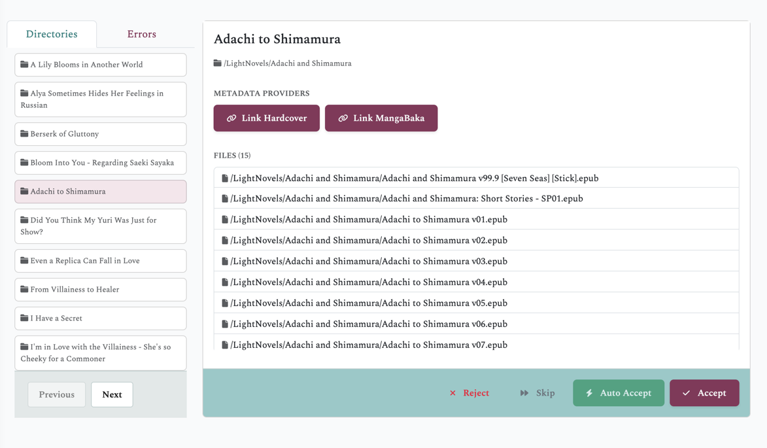Viewport: 767px width, 448px height.
Task: Click the file icon for Adachi to Shimamura v02.epub
Action: coord(225,241)
